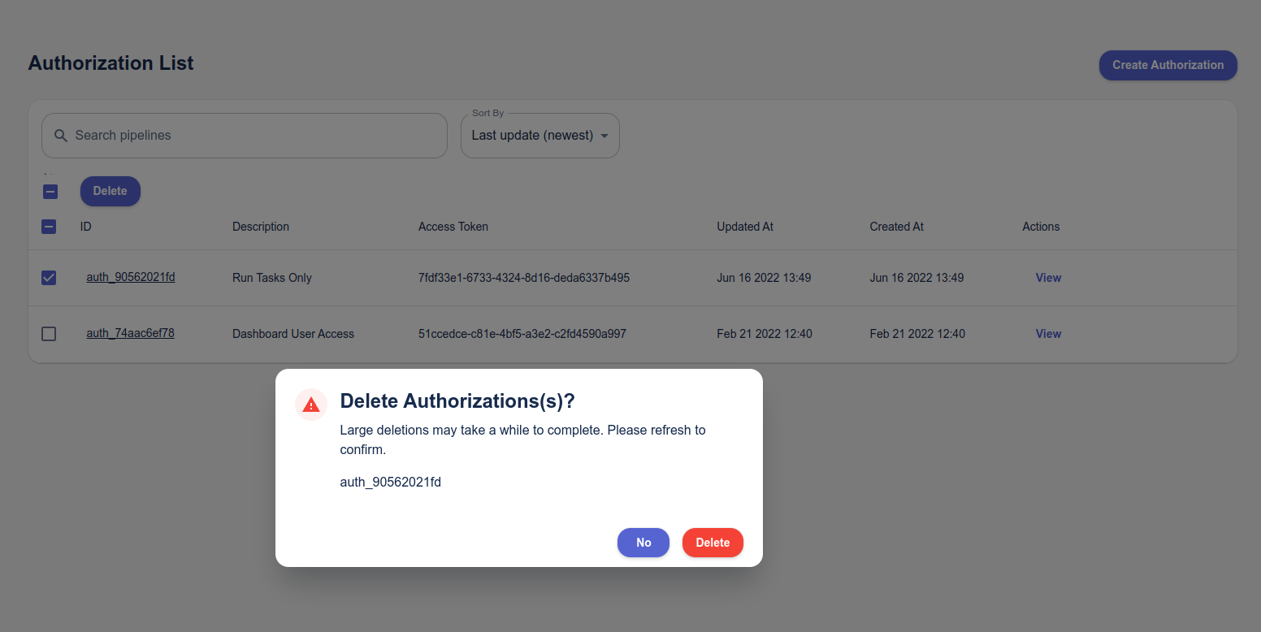Image resolution: width=1261 pixels, height=632 pixels.
Task: View the Run Tasks Only authorization
Action: (1048, 278)
